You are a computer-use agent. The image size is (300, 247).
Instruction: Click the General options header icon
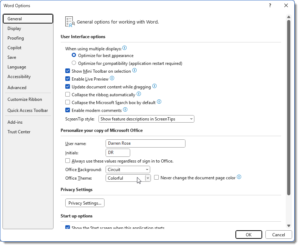click(70, 22)
